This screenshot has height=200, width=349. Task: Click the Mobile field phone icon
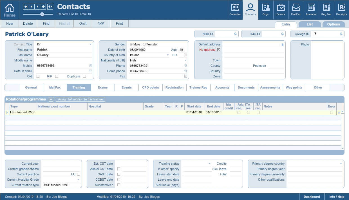(x=90, y=66)
